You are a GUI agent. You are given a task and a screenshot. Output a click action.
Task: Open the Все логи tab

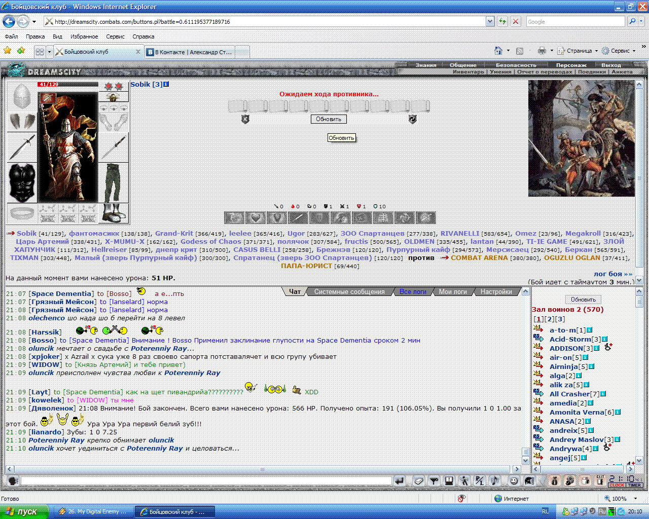pos(413,291)
